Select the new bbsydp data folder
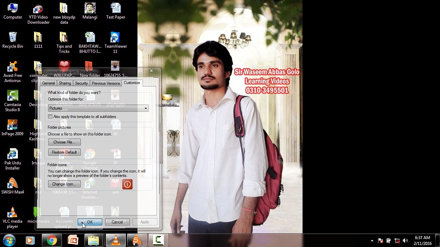The width and height of the screenshot is (440, 247). click(x=64, y=14)
